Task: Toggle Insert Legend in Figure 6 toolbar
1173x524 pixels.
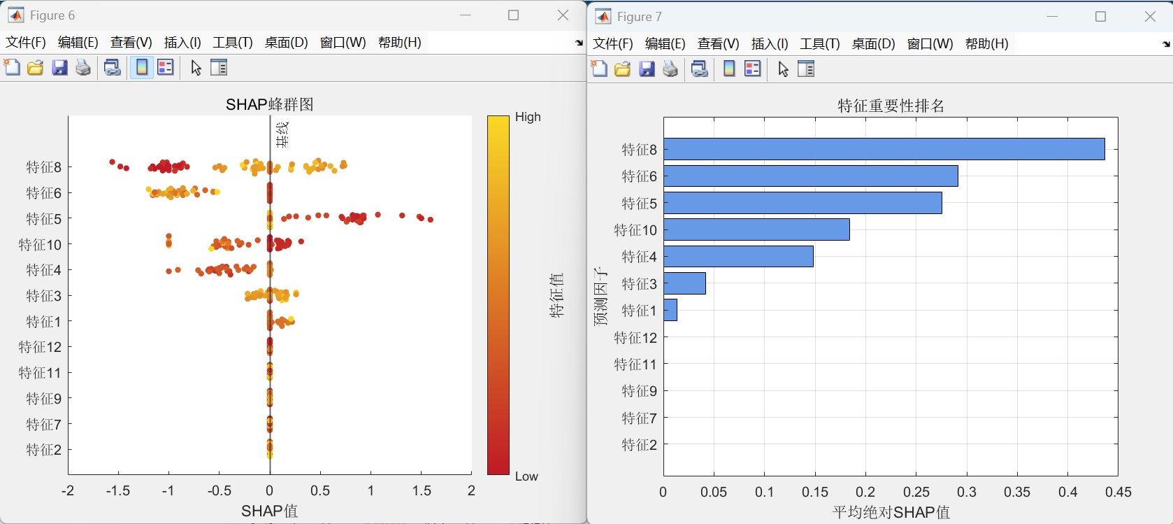Action: coord(166,68)
